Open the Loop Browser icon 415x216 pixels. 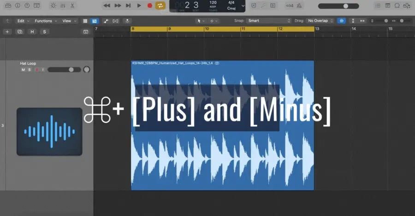click(x=397, y=6)
